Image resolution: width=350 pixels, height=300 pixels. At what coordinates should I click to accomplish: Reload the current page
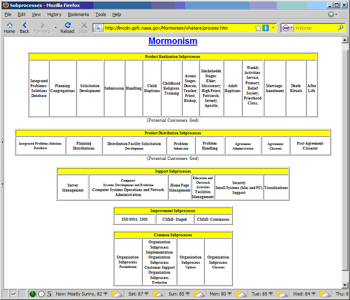coord(67,28)
